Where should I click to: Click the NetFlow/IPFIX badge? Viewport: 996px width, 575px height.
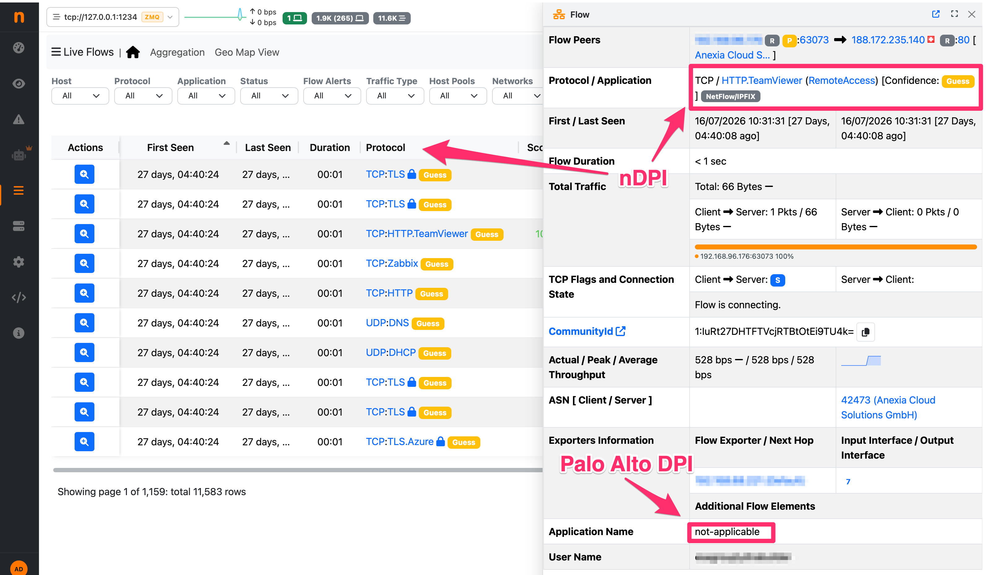tap(730, 96)
